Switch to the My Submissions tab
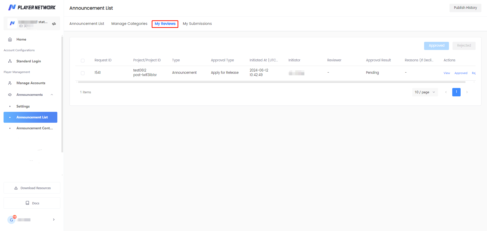 (x=197, y=24)
